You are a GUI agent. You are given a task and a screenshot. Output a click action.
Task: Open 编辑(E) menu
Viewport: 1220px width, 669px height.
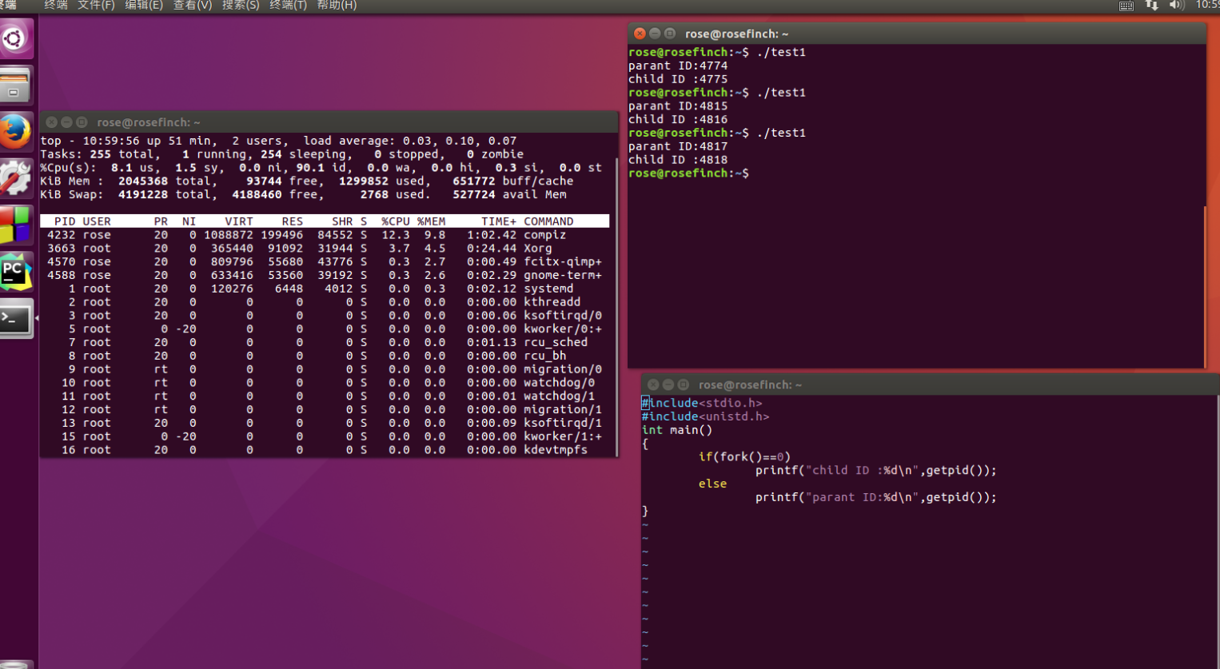click(144, 6)
